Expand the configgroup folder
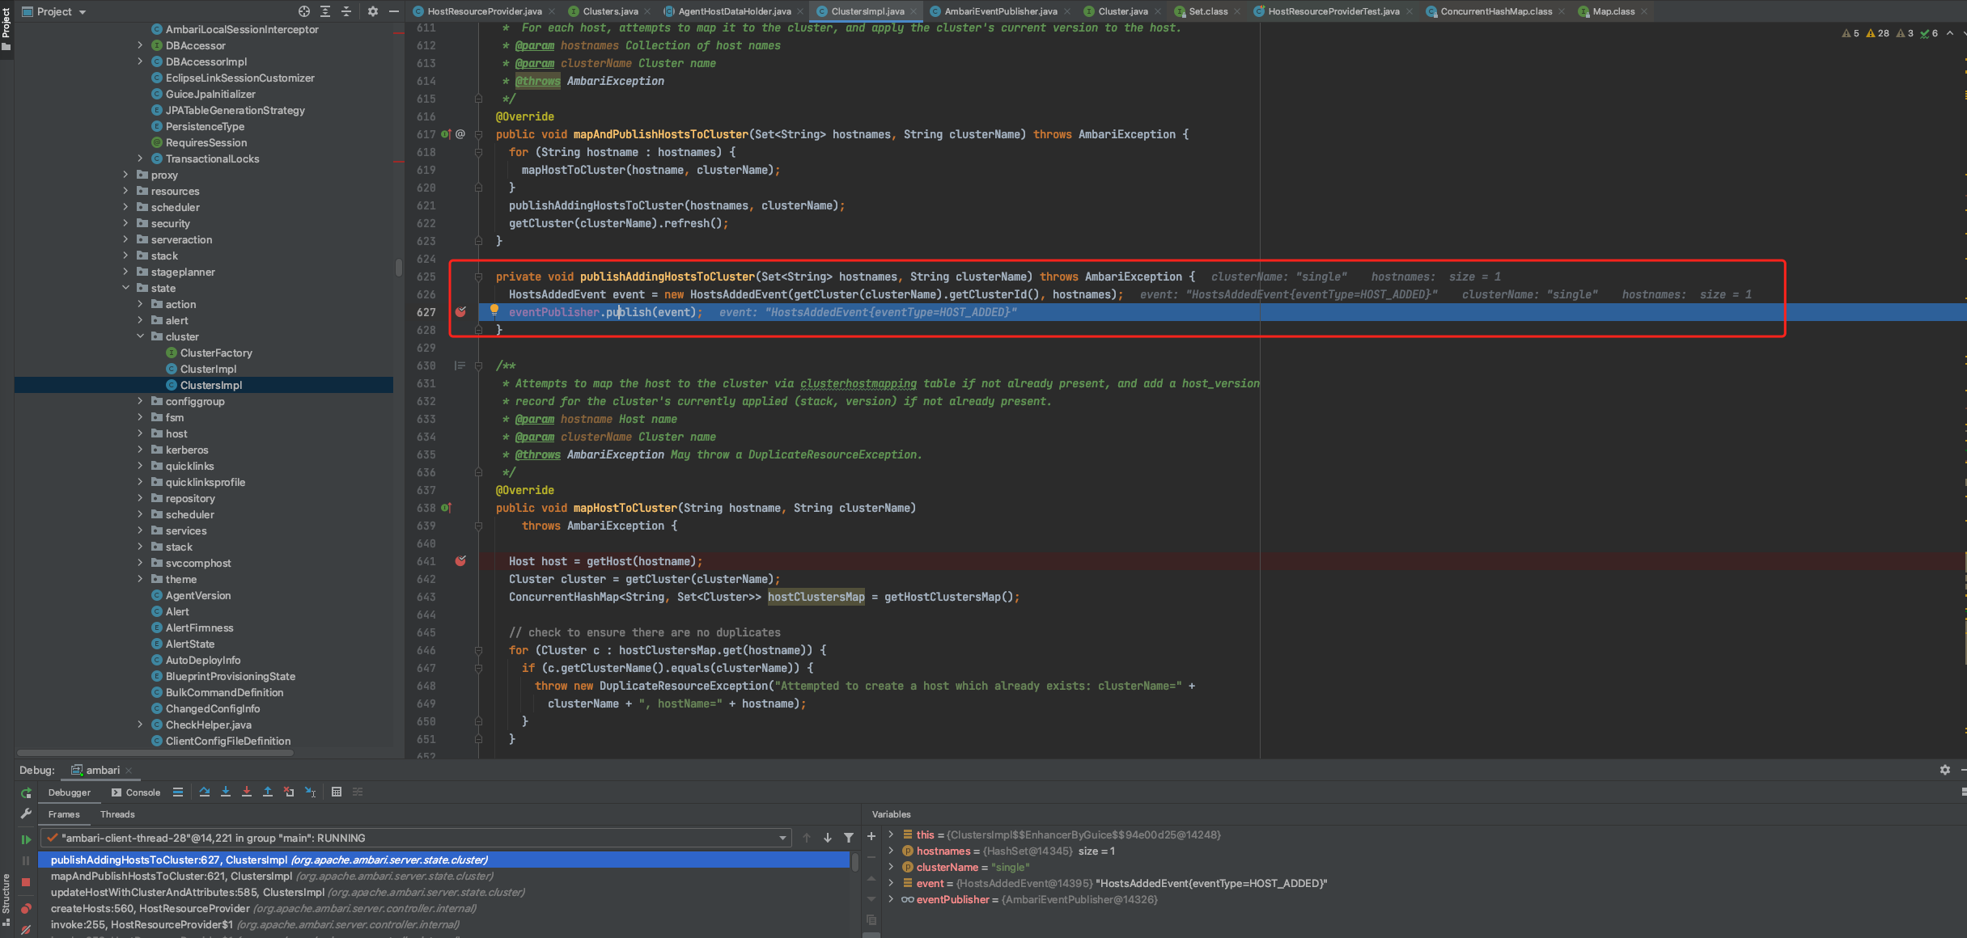This screenshot has width=1967, height=938. click(140, 401)
